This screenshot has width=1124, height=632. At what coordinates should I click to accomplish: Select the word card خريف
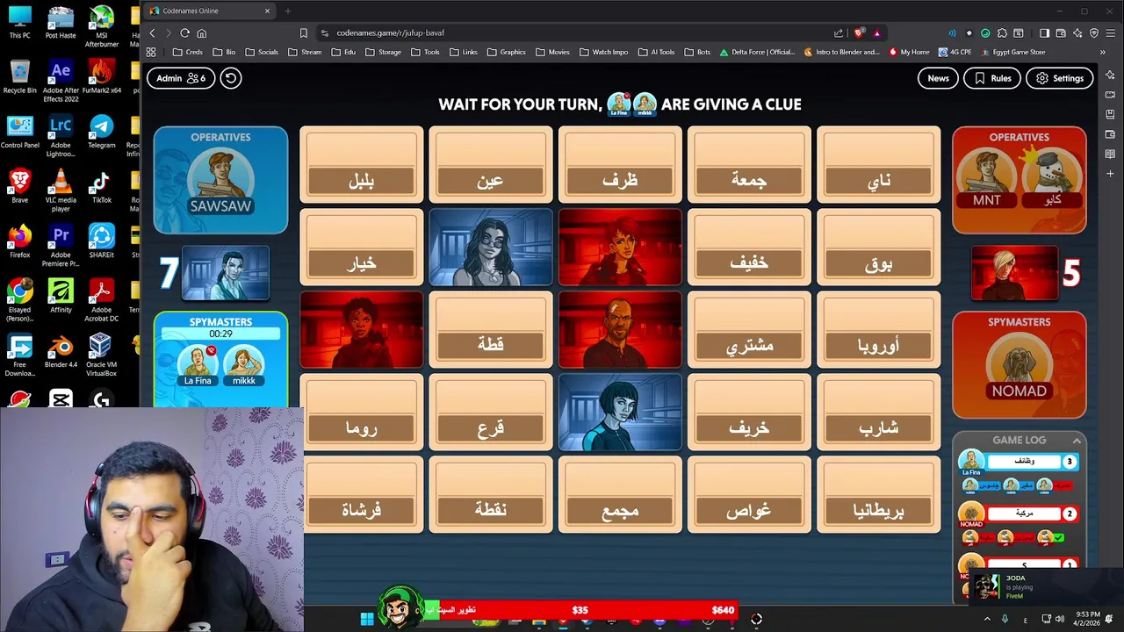749,412
